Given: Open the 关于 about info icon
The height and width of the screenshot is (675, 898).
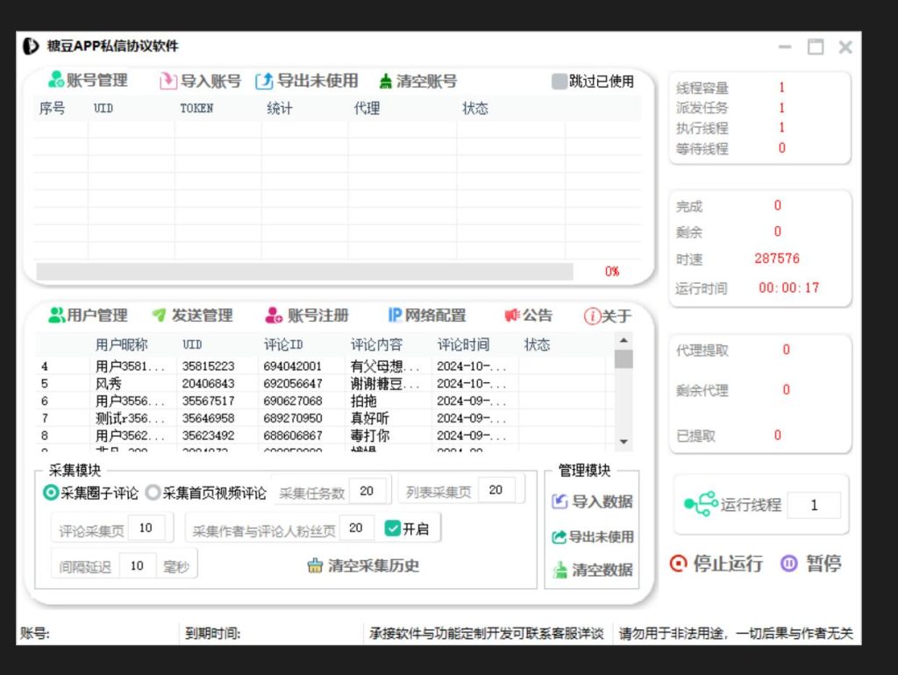Looking at the screenshot, I should pyautogui.click(x=592, y=316).
